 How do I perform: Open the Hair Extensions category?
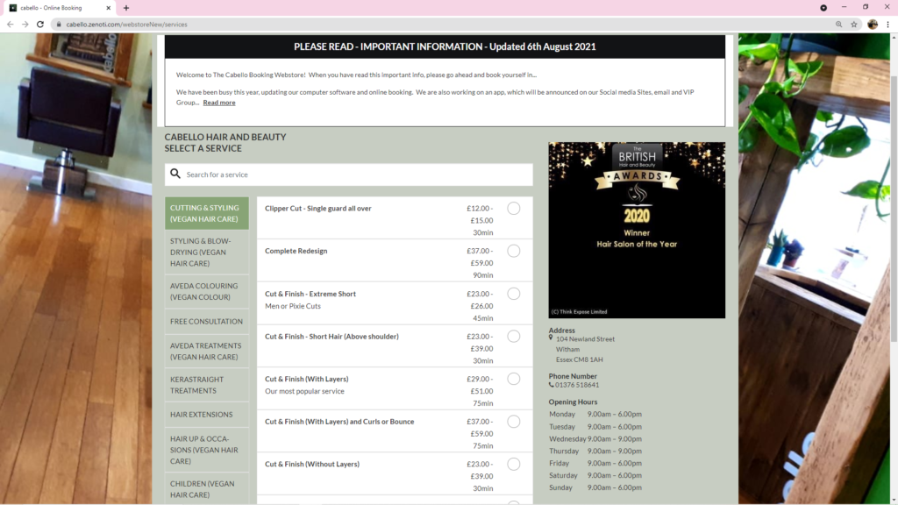tap(207, 415)
